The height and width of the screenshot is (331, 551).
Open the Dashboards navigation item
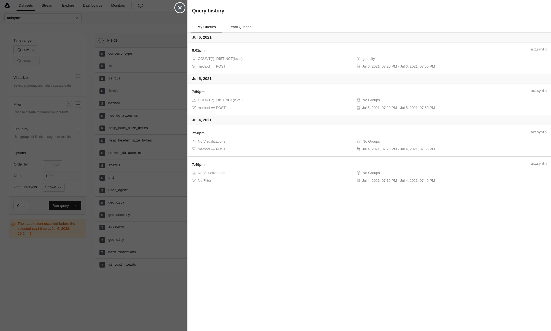(x=93, y=6)
